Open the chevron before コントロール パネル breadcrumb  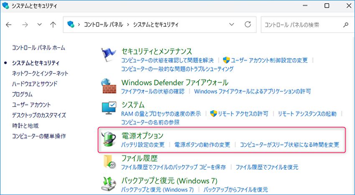click(79, 25)
